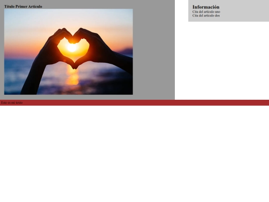
Task: Select 'Cita del articulo uno' text
Action: (206, 11)
